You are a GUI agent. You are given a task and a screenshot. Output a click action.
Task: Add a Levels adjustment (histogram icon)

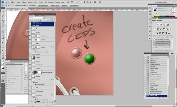pos(161,24)
